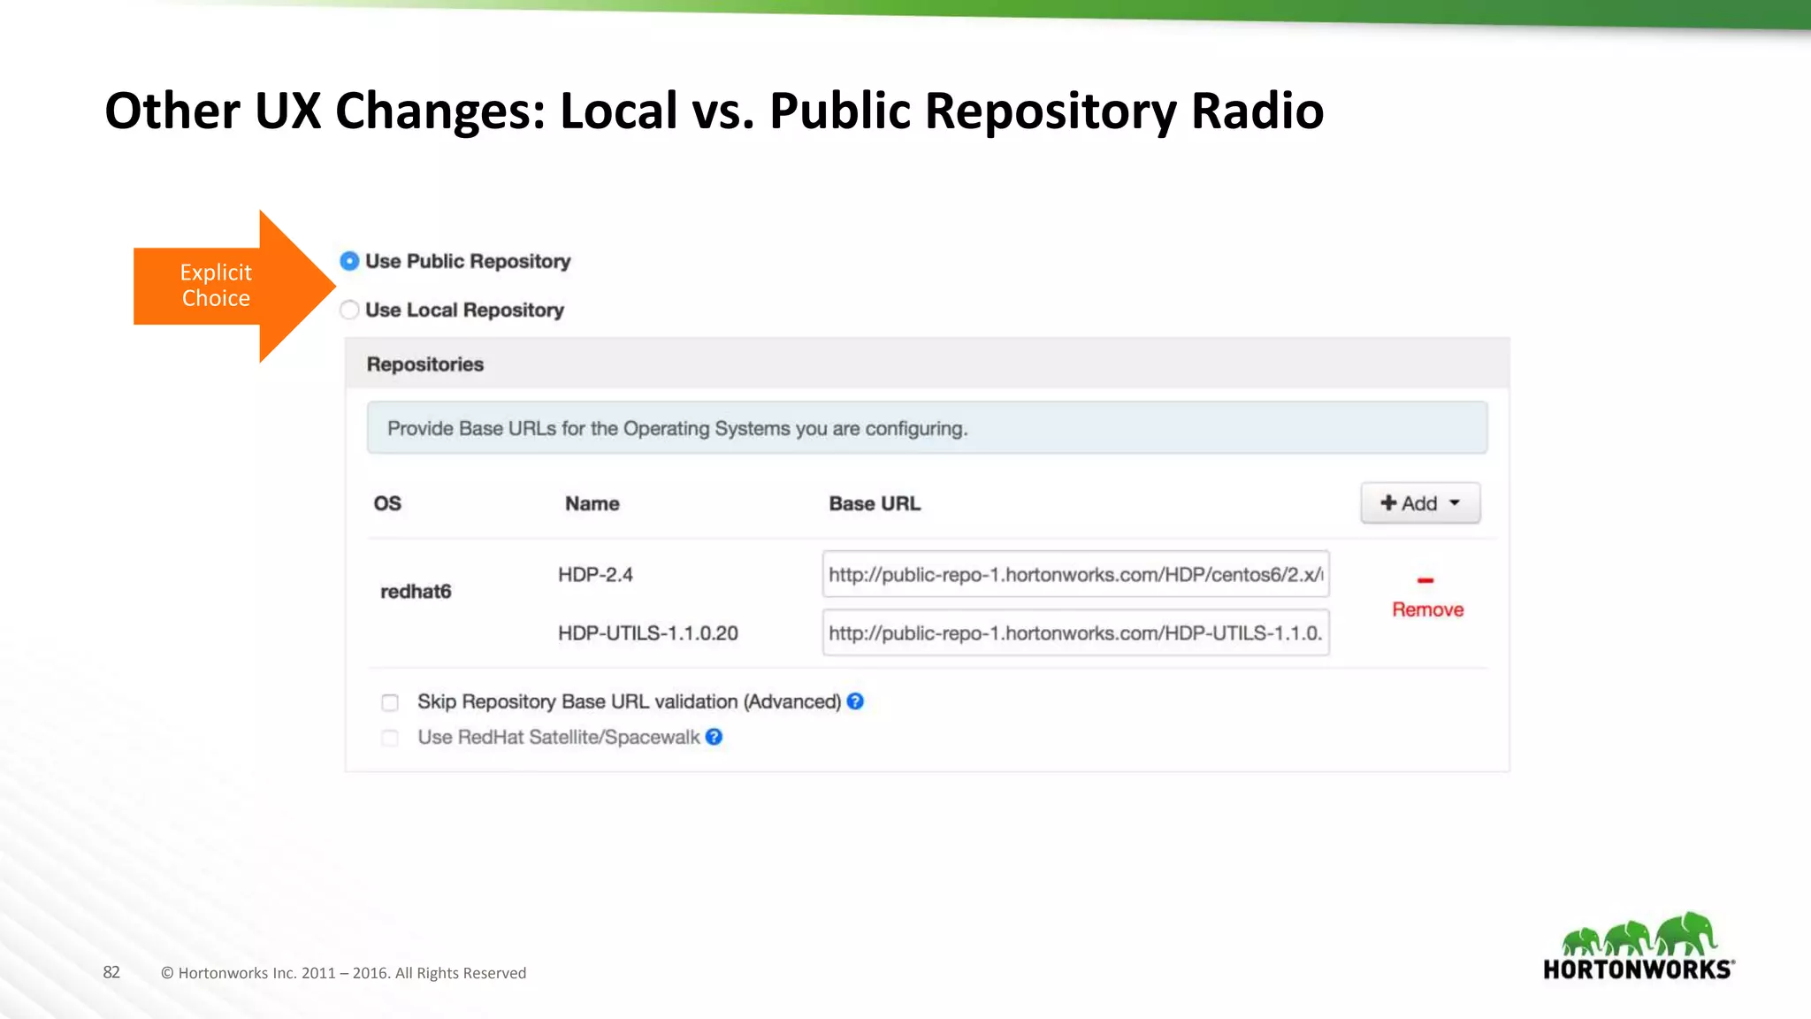
Task: Click the Name column header
Action: click(x=592, y=503)
